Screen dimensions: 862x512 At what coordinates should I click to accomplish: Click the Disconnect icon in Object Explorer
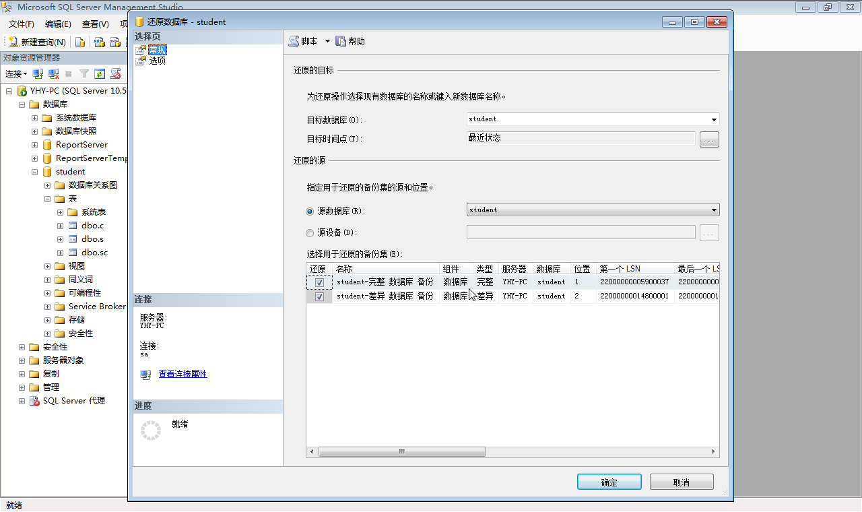[x=53, y=74]
